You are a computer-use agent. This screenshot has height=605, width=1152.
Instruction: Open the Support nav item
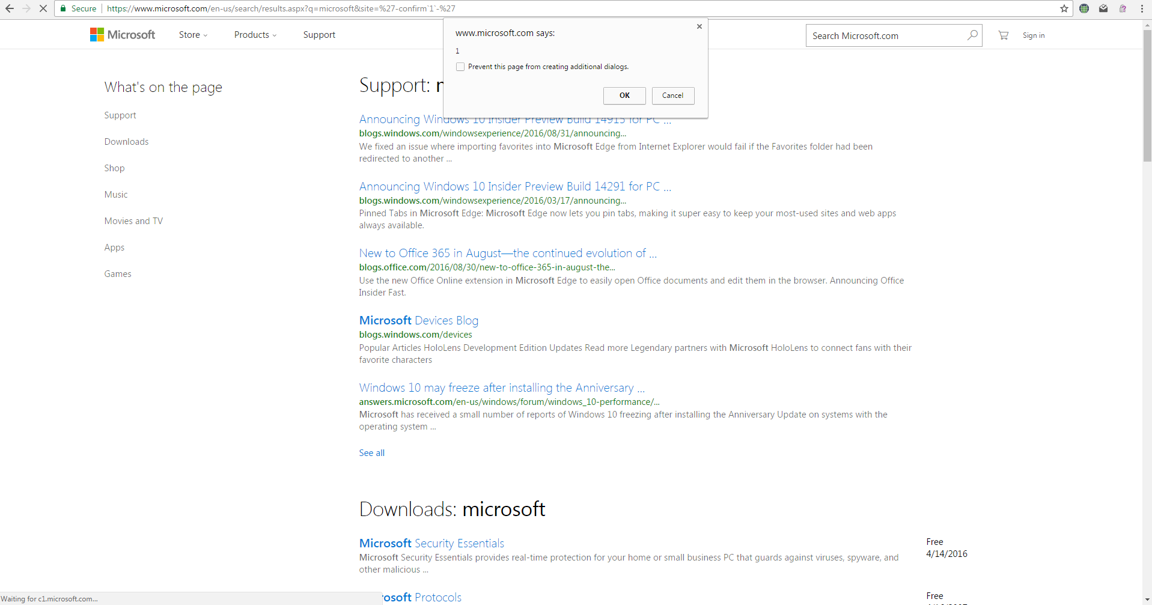[319, 35]
